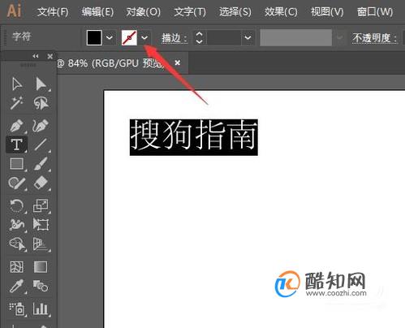
Task: Select the Rotate tool
Action: coord(17,205)
